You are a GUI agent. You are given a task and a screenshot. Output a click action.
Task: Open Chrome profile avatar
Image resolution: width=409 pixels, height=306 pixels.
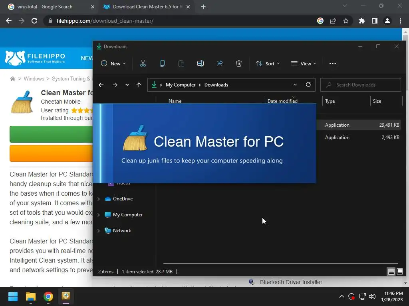[x=387, y=21]
